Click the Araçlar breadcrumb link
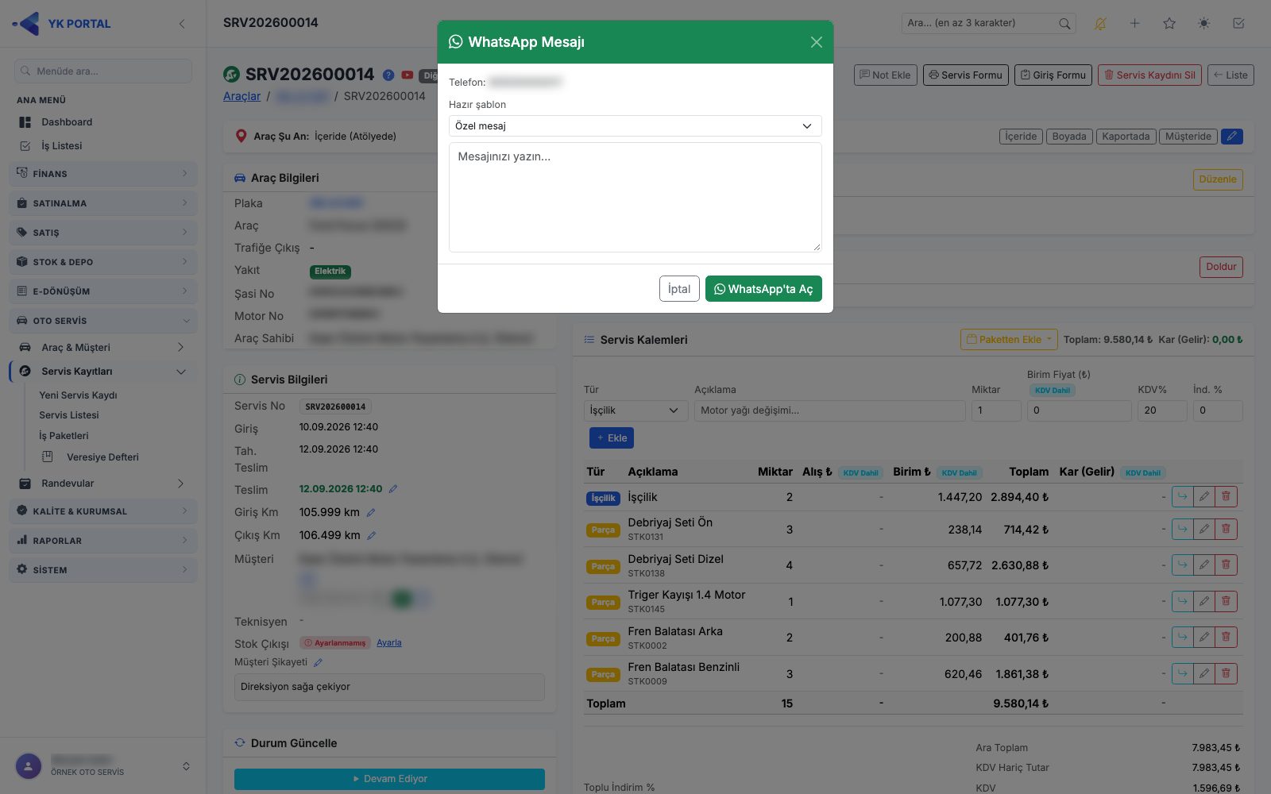The image size is (1271, 794). (241, 96)
